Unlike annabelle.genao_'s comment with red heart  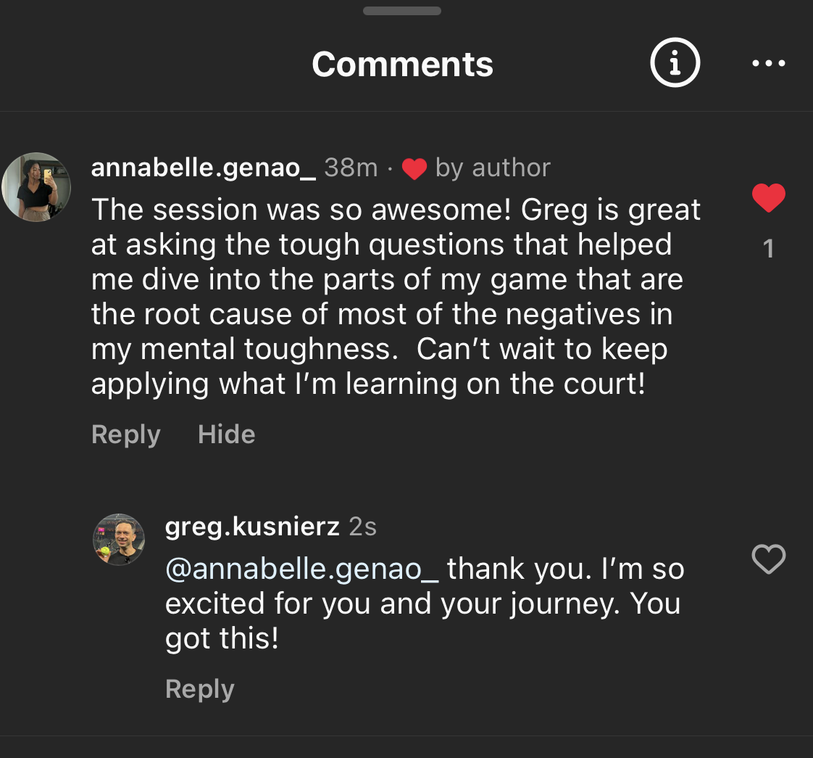pyautogui.click(x=769, y=198)
